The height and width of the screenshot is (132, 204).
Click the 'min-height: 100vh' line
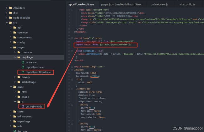(87, 73)
